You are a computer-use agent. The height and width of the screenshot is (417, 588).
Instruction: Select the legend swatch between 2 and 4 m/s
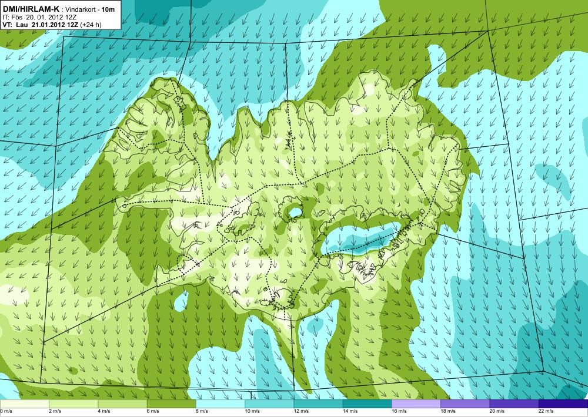pos(73,404)
